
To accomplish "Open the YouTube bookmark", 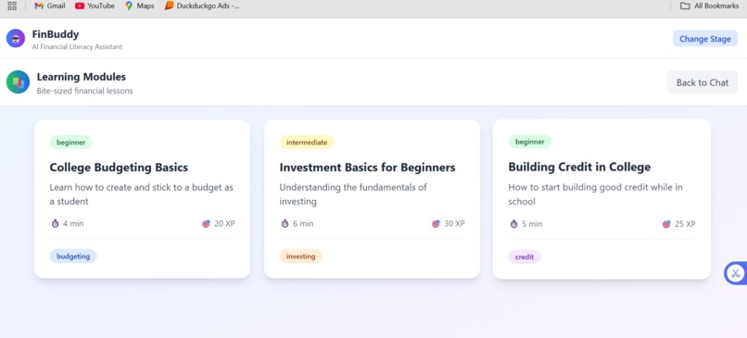I will 95,6.
